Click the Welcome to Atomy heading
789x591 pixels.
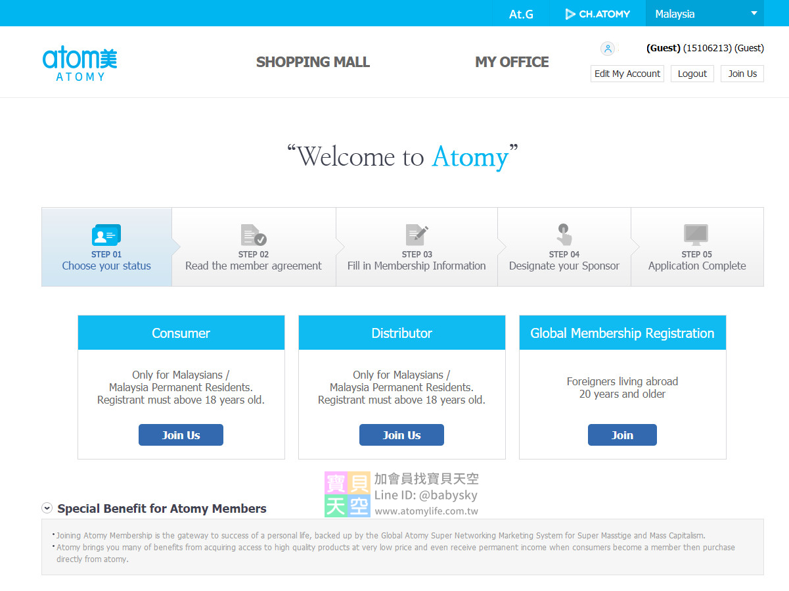click(x=403, y=157)
